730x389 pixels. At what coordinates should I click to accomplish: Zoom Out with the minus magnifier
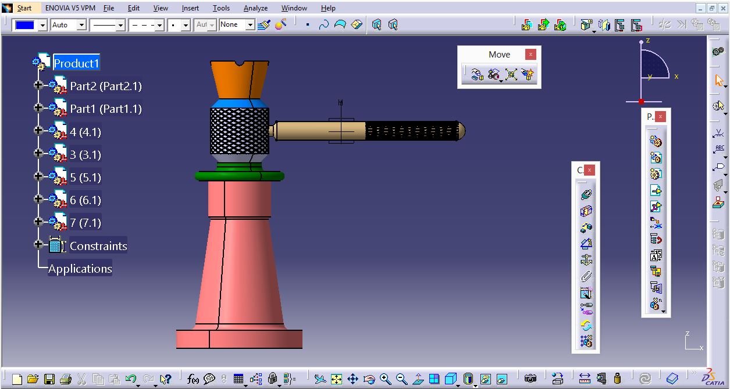(401, 379)
